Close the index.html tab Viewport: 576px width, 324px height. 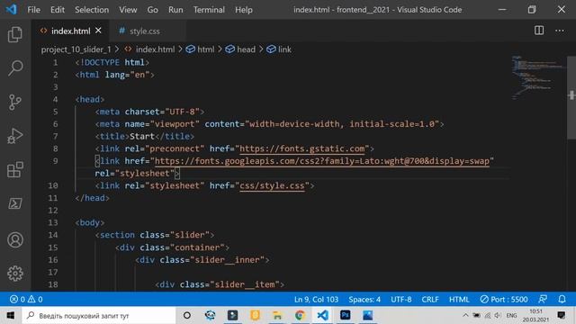98,31
